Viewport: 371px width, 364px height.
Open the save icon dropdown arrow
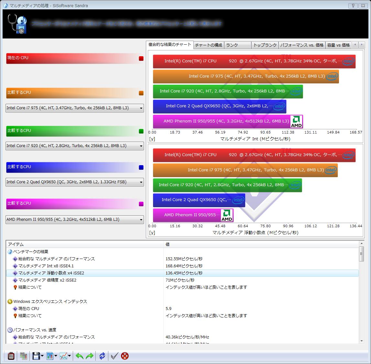(x=42, y=356)
